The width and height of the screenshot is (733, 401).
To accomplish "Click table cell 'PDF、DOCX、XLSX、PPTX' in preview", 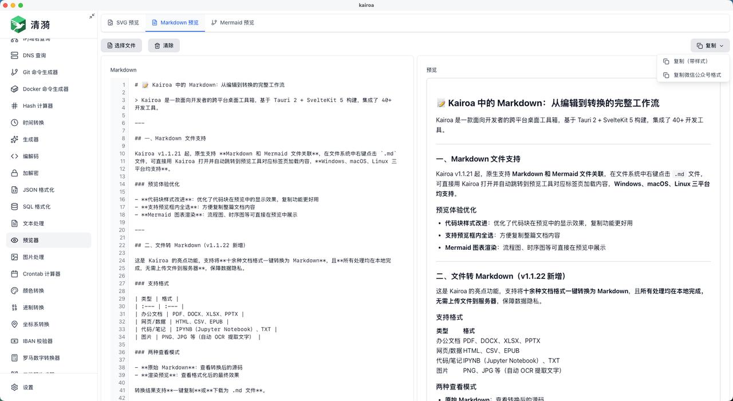I will tap(502, 341).
